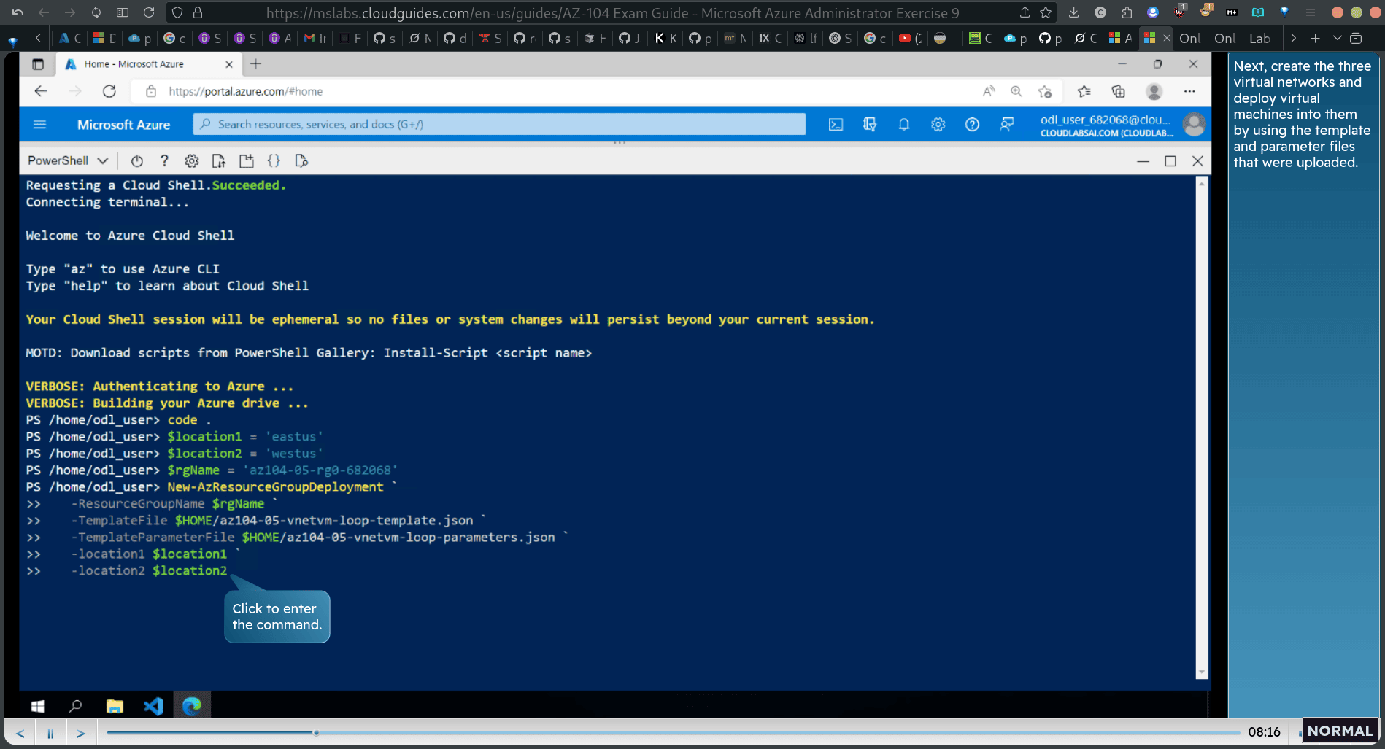Open outer browser hamburger menu
The image size is (1385, 749).
click(1311, 12)
